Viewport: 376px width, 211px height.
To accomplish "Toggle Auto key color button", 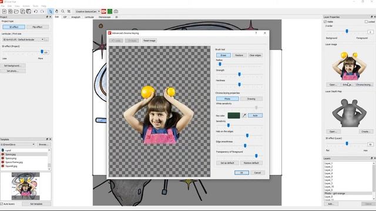I will [x=255, y=115].
